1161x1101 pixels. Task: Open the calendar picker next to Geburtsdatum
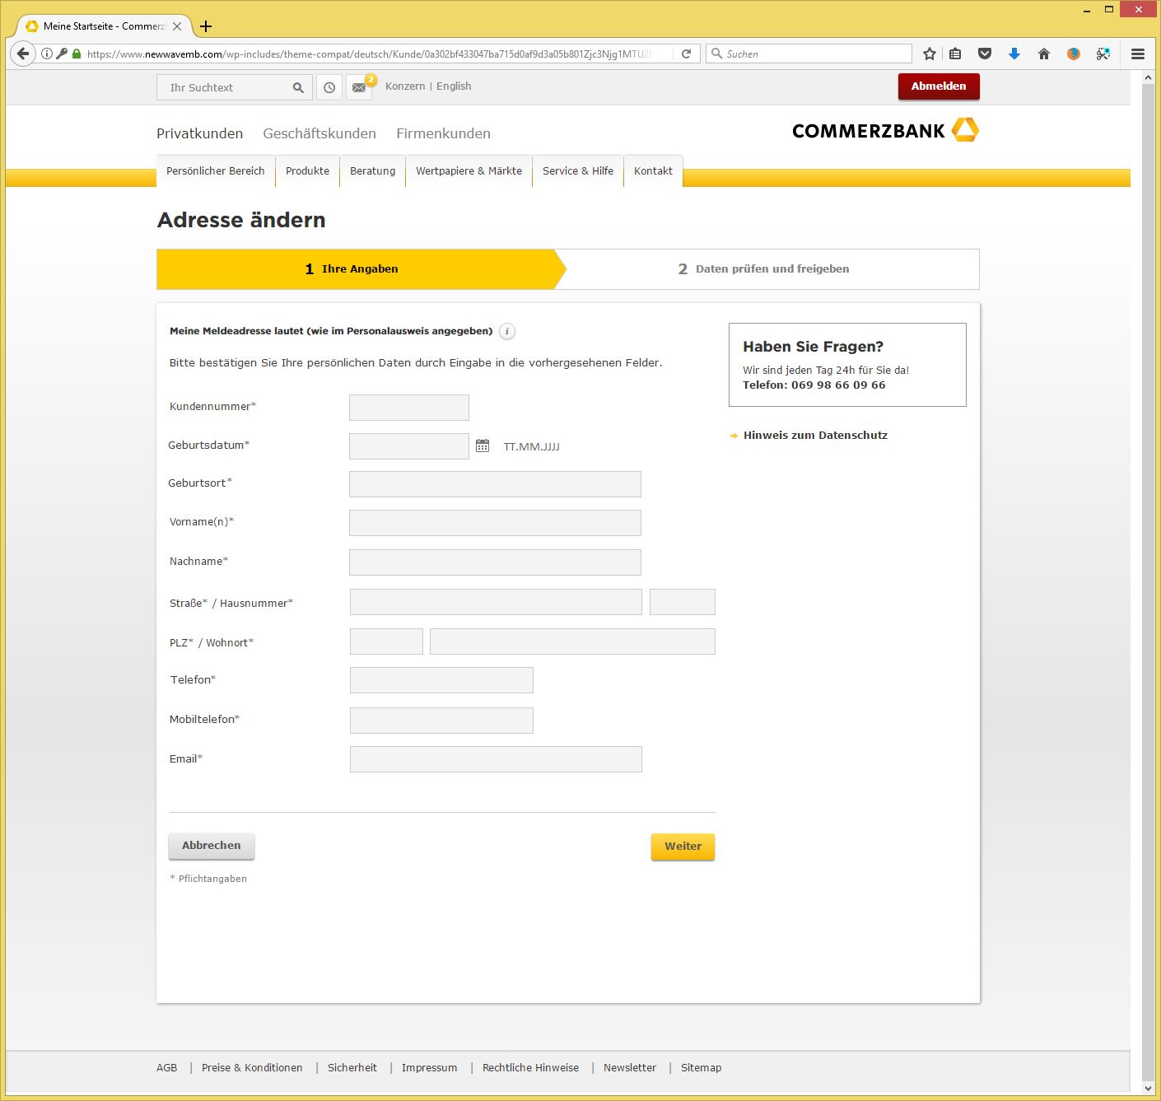pos(483,446)
